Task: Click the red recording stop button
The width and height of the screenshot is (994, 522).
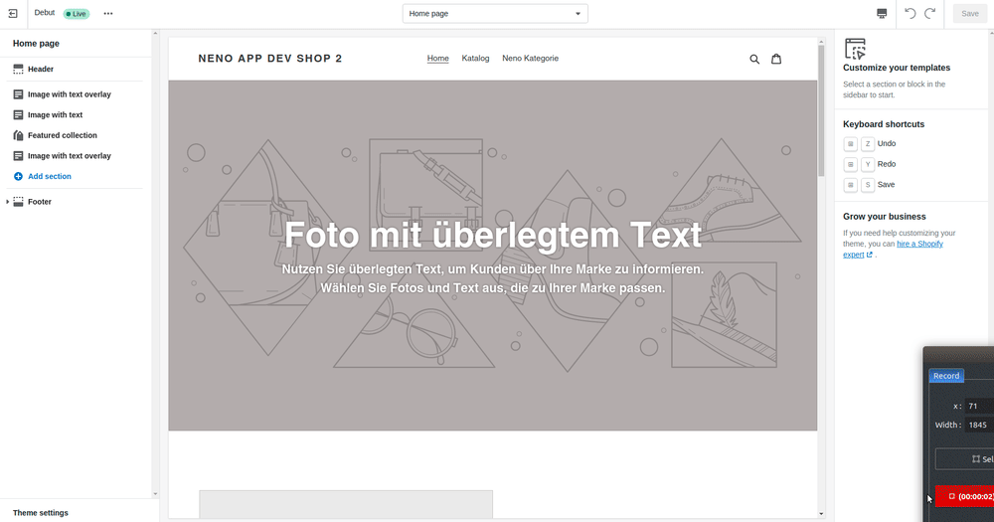Action: [x=965, y=496]
